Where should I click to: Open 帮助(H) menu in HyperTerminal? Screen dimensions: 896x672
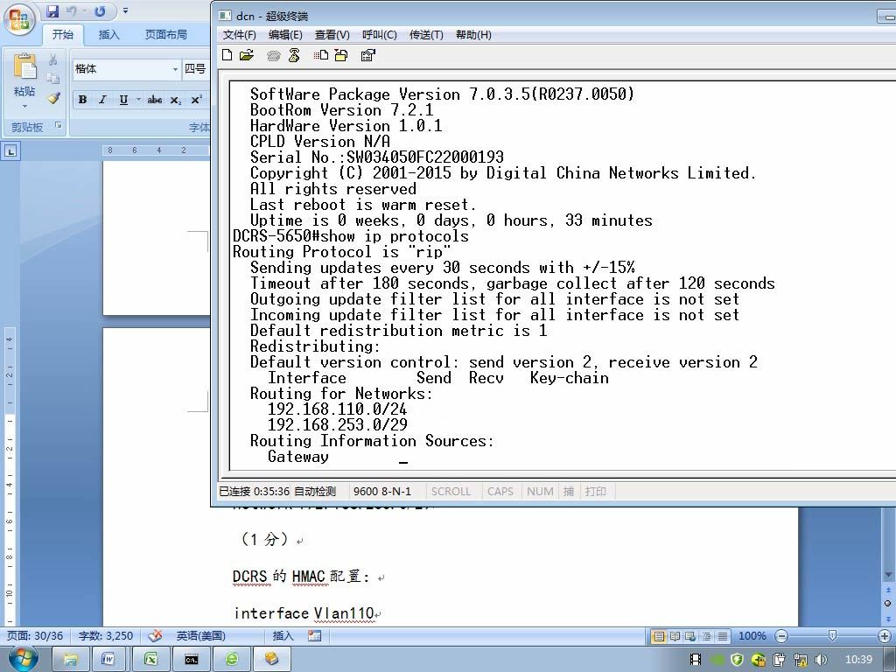pos(473,35)
